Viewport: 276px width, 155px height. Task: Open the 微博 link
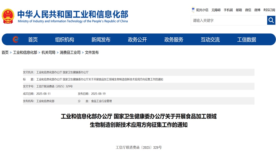click(257, 10)
